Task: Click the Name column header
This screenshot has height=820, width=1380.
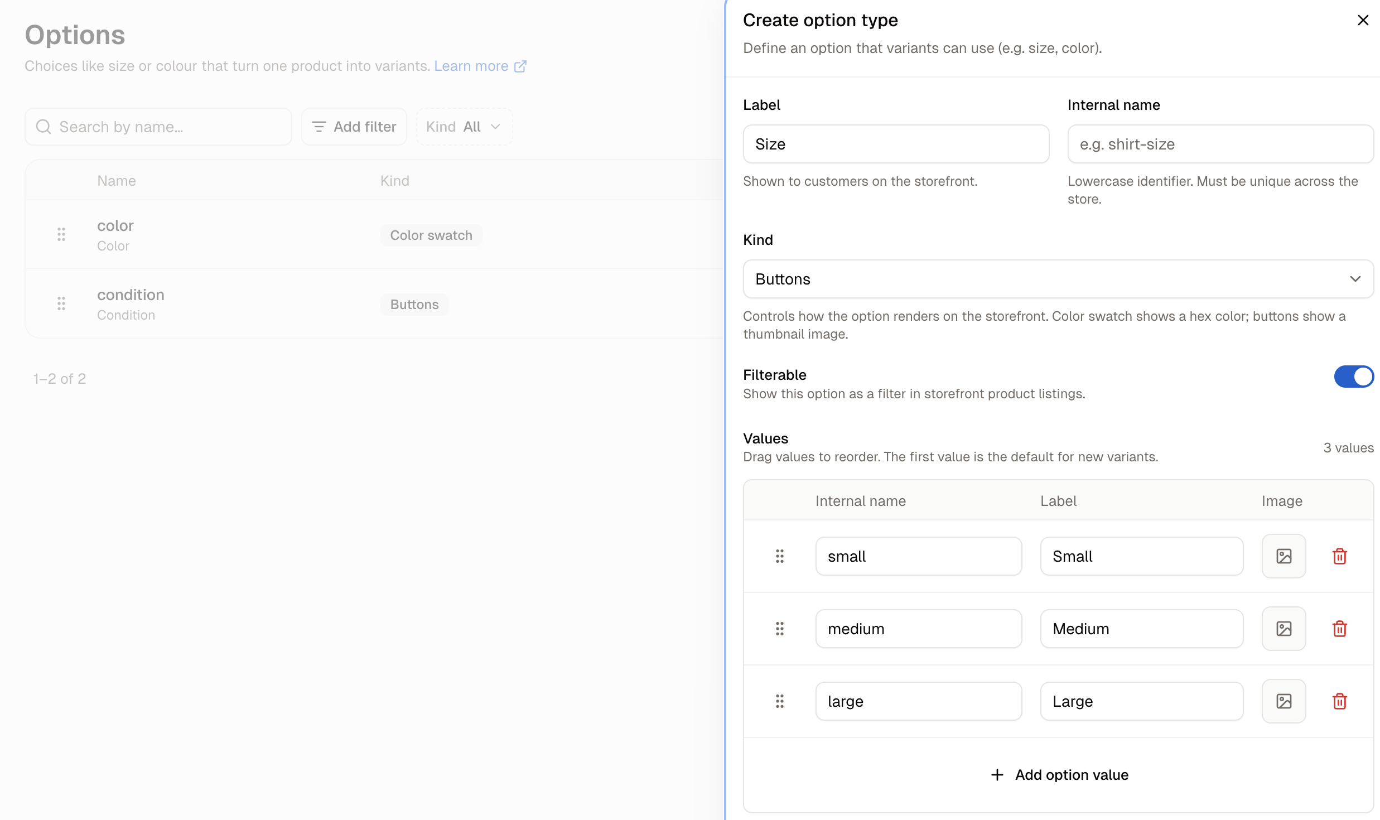Action: [117, 181]
